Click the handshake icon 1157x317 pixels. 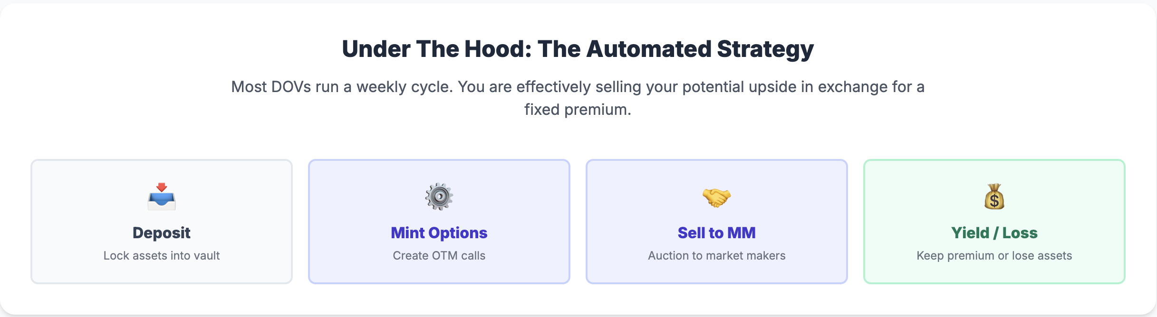point(716,197)
